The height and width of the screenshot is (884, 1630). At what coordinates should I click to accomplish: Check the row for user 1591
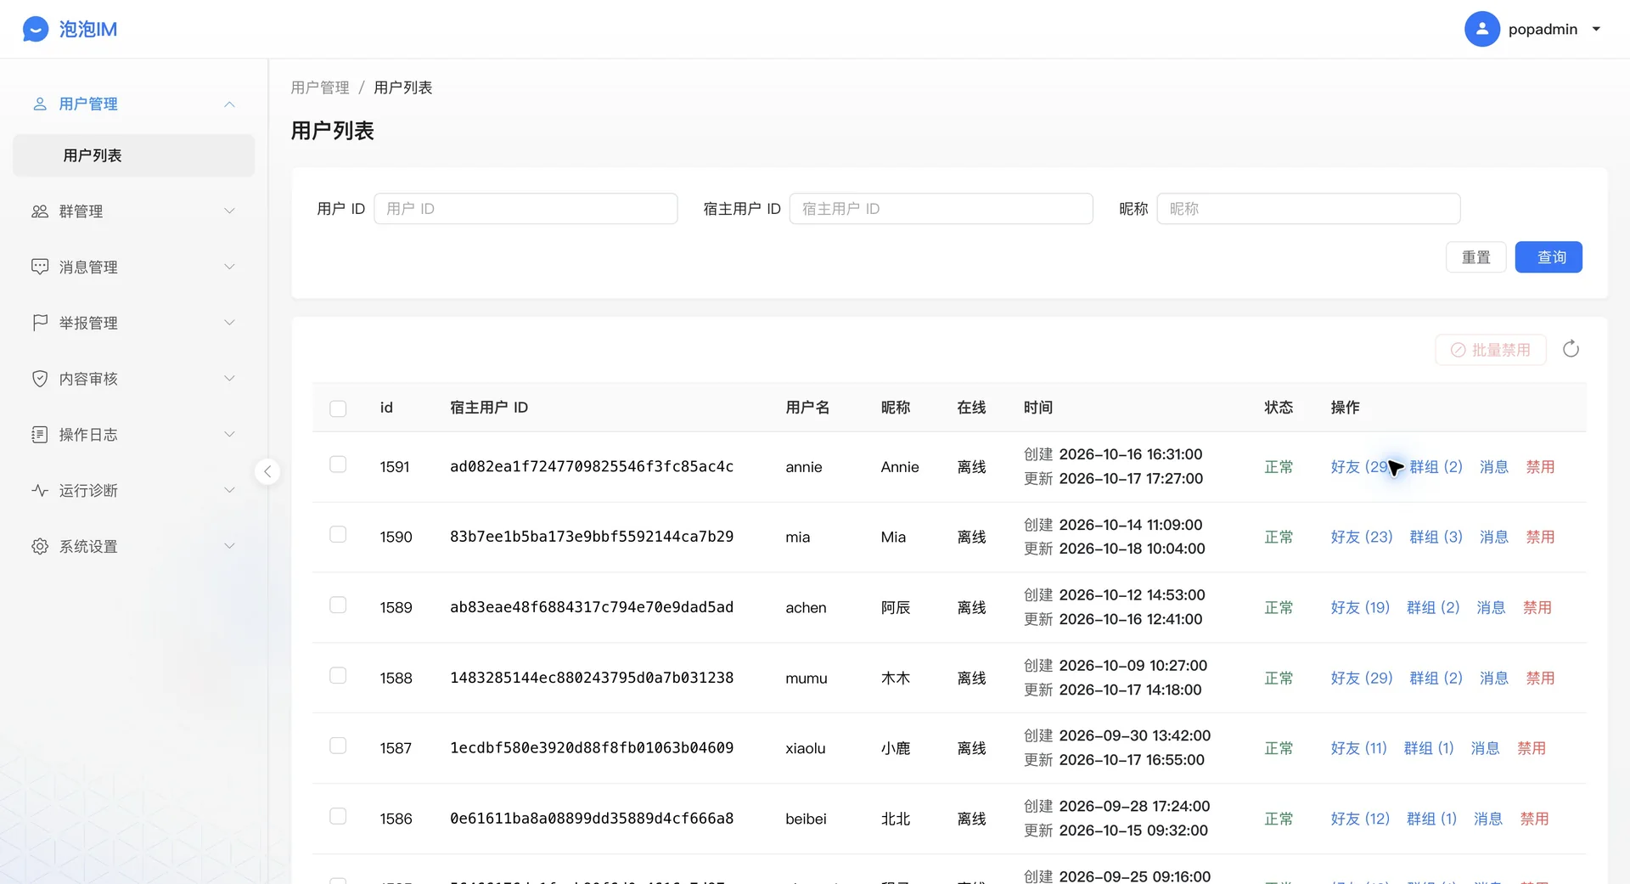point(338,465)
